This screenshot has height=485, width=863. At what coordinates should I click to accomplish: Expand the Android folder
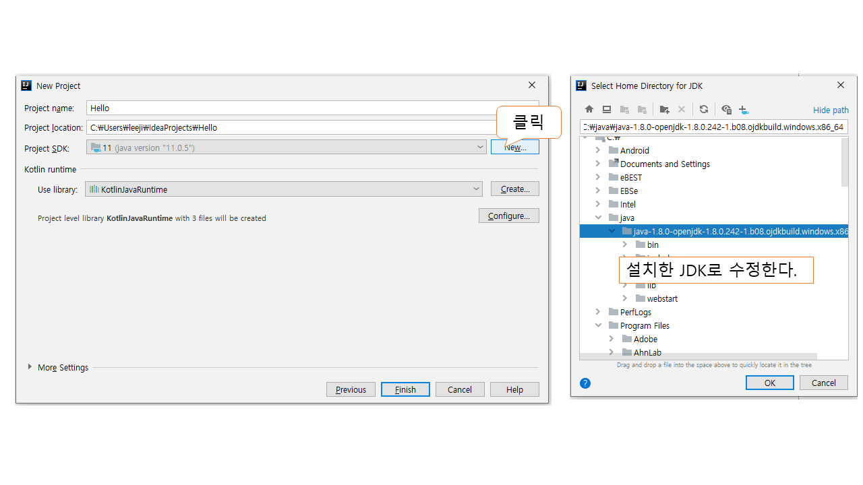598,150
